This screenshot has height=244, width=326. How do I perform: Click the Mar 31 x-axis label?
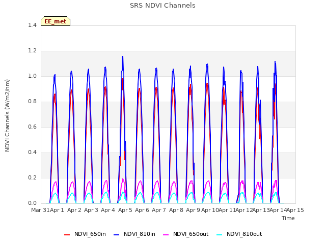point(40,210)
